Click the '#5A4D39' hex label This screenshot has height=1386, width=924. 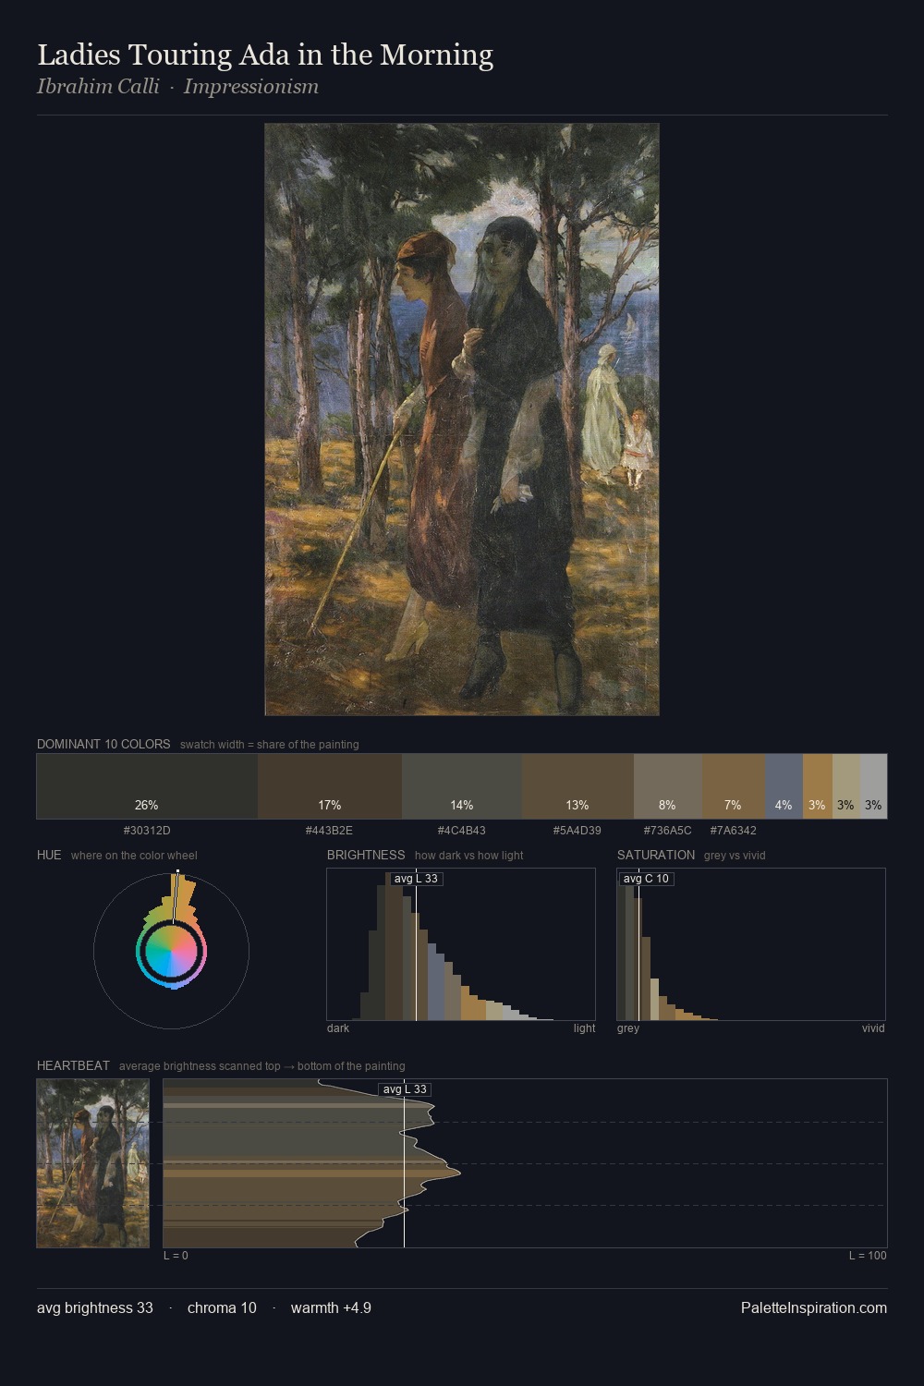point(577,831)
